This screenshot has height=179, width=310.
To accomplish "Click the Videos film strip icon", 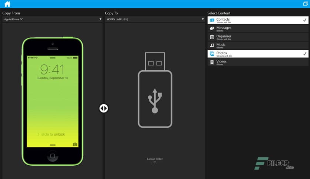I will coord(212,62).
